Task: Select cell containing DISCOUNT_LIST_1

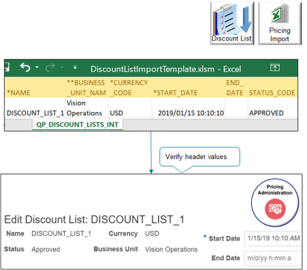Action: coord(35,108)
